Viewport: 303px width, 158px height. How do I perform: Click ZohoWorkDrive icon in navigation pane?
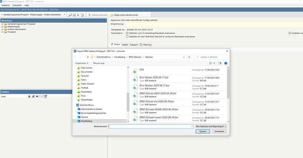pos(77,105)
